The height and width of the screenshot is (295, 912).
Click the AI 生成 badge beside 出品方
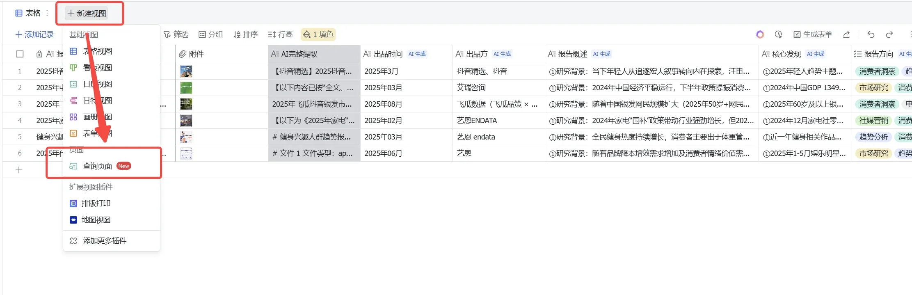pyautogui.click(x=502, y=54)
